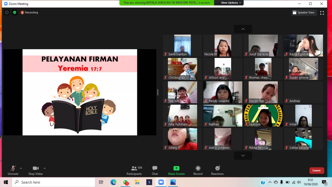Unmute the microphone
The height and width of the screenshot is (187, 332).
tap(13, 170)
